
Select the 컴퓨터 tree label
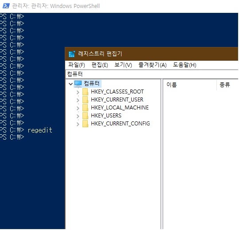[92, 84]
